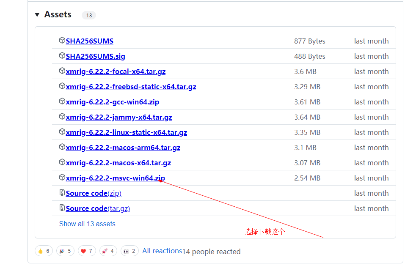This screenshot has height=271, width=416.
Task: Download xmrig-6.22.2-msvc-win64.zip
Action: (x=115, y=178)
